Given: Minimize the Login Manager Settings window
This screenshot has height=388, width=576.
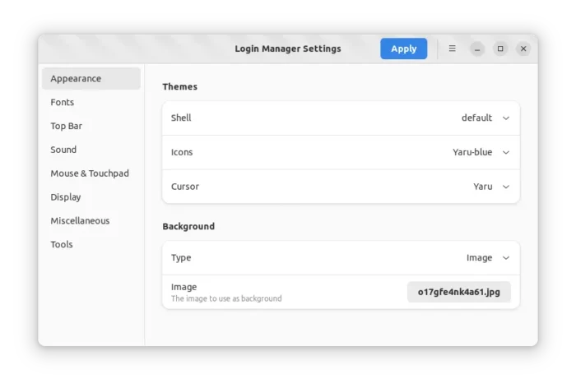Looking at the screenshot, I should click(x=476, y=48).
